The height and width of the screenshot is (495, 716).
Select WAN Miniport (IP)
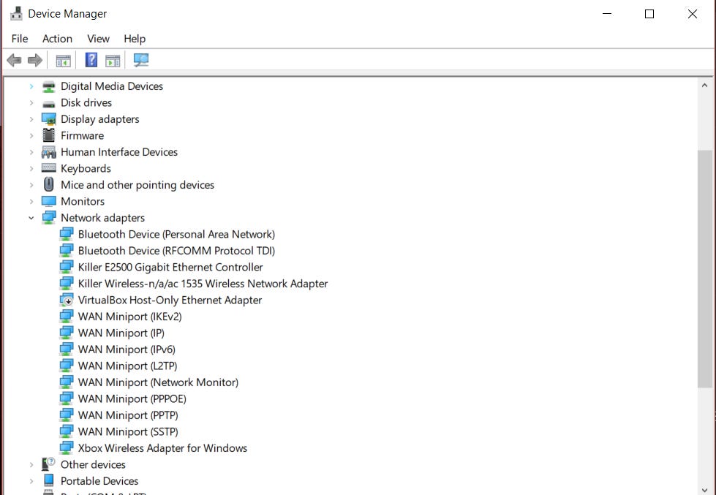tap(121, 333)
